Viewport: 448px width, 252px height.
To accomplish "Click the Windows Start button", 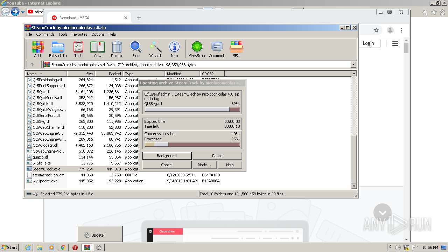I will tap(10, 247).
